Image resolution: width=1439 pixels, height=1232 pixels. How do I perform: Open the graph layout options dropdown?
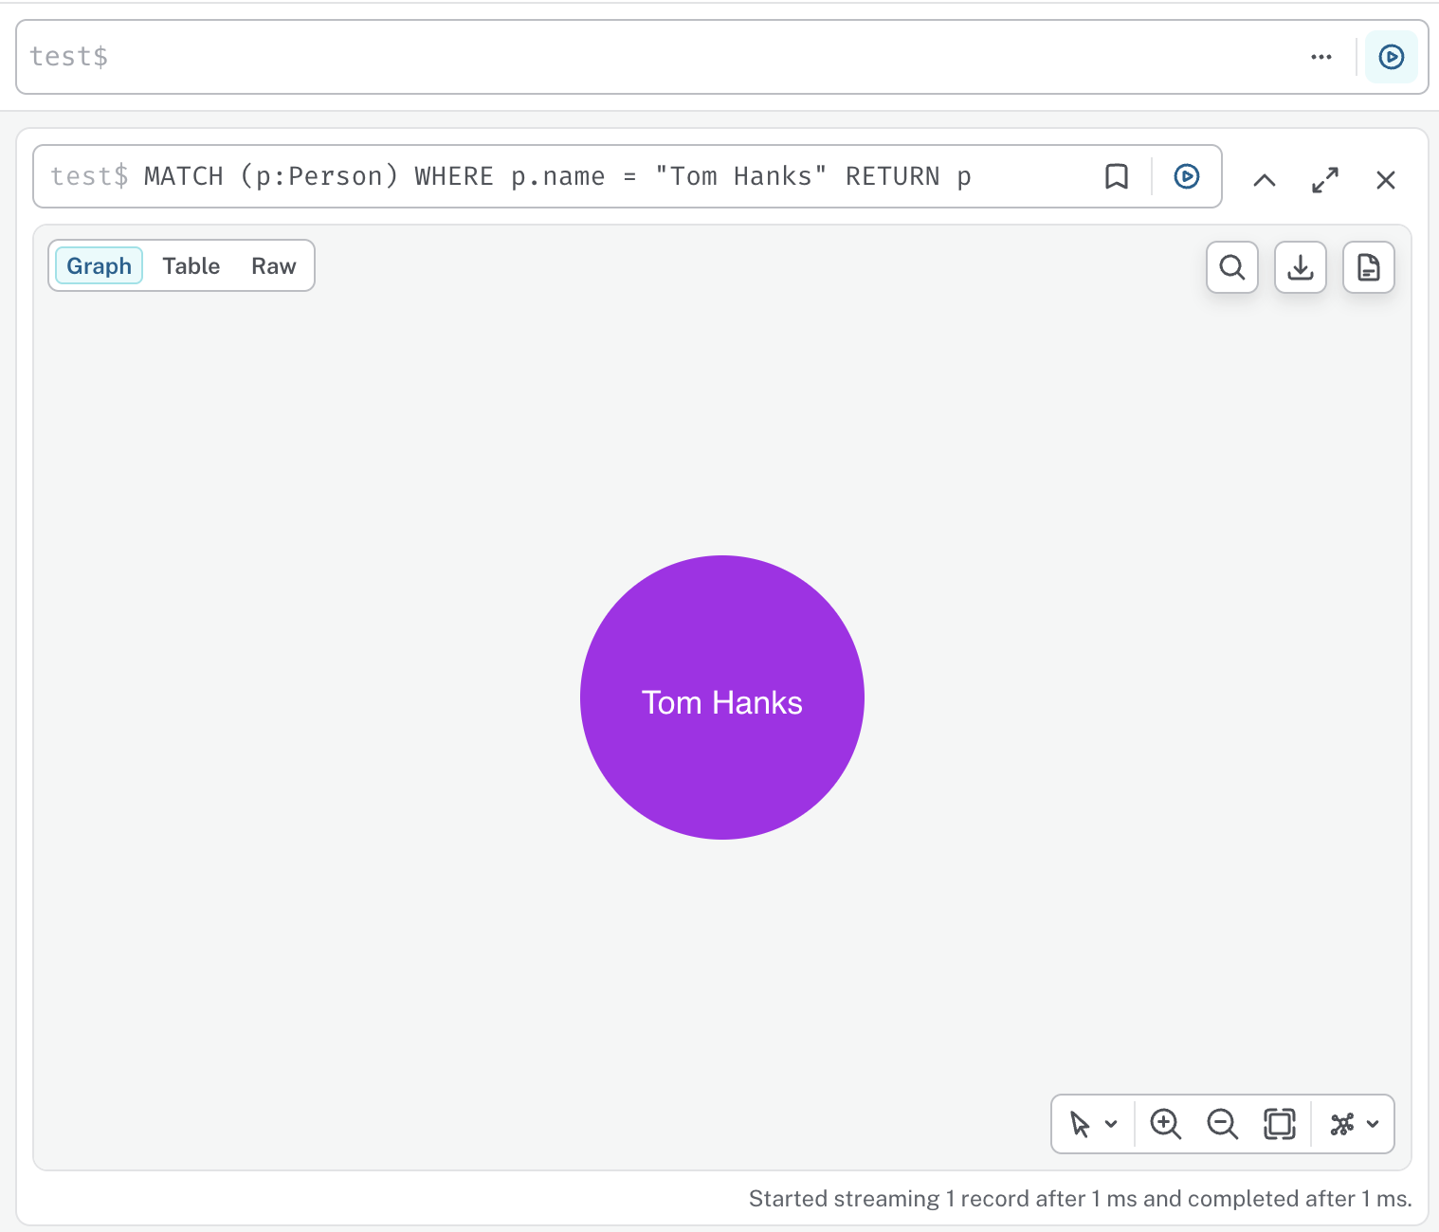(1355, 1124)
